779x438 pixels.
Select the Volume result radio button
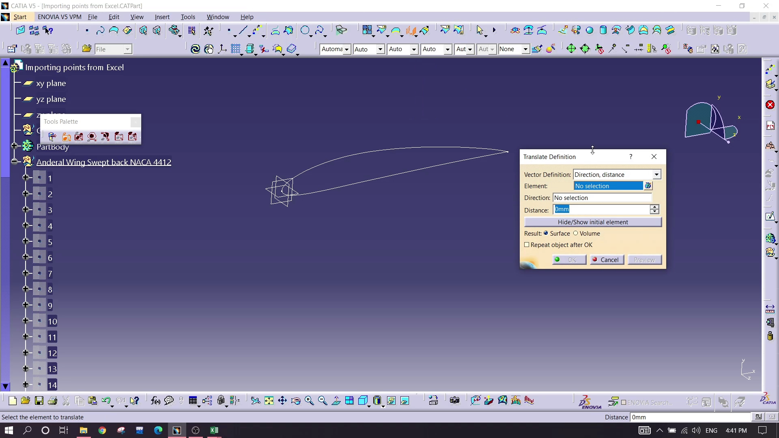(x=575, y=233)
